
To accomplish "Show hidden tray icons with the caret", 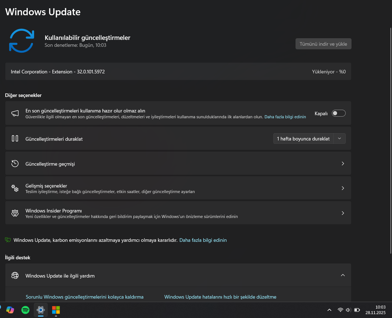I will coord(329,310).
